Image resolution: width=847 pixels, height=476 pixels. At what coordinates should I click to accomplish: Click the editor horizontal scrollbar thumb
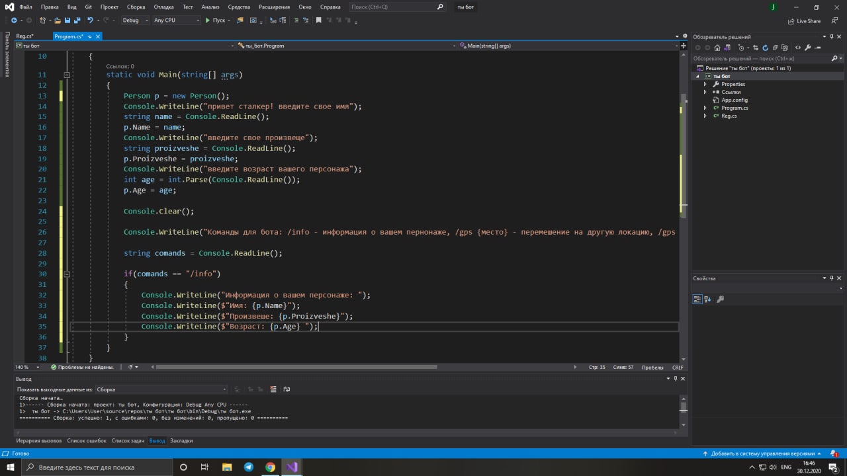pos(296,367)
